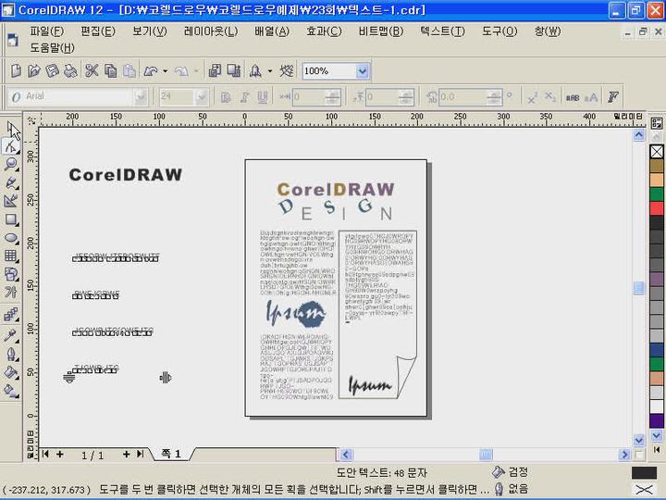Click the vertical scrollbar down arrow
Viewport: 666px width, 500px height.
[x=639, y=440]
